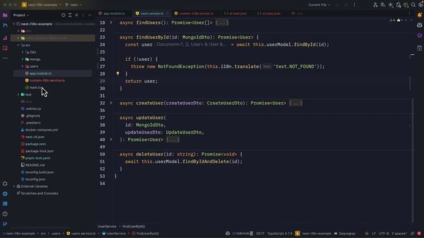The width and height of the screenshot is (424, 238).
Task: Click Select Opened File target icon
Action: click(x=64, y=15)
